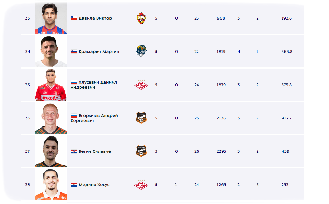Open Егорычев Андрей Сергеевич player page
Screen dimensions: 329x204
click(94, 118)
